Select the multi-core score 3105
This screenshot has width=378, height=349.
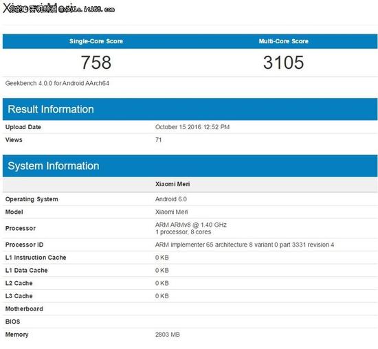[283, 63]
